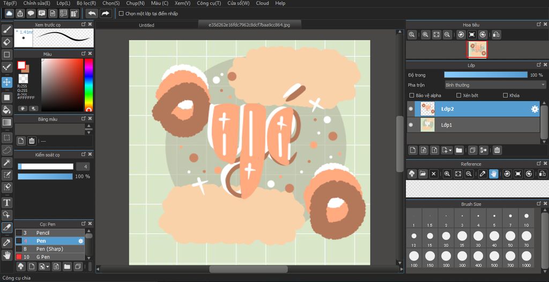Select the Eyedropper tool
This screenshot has height=282, width=549.
coord(7,242)
